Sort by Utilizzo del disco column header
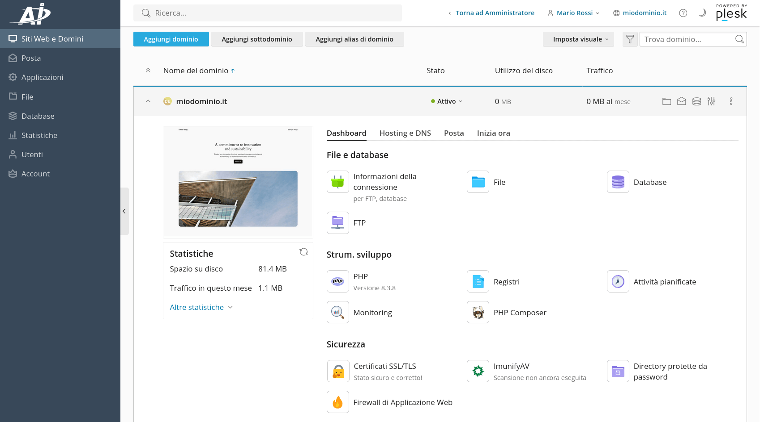 (524, 71)
